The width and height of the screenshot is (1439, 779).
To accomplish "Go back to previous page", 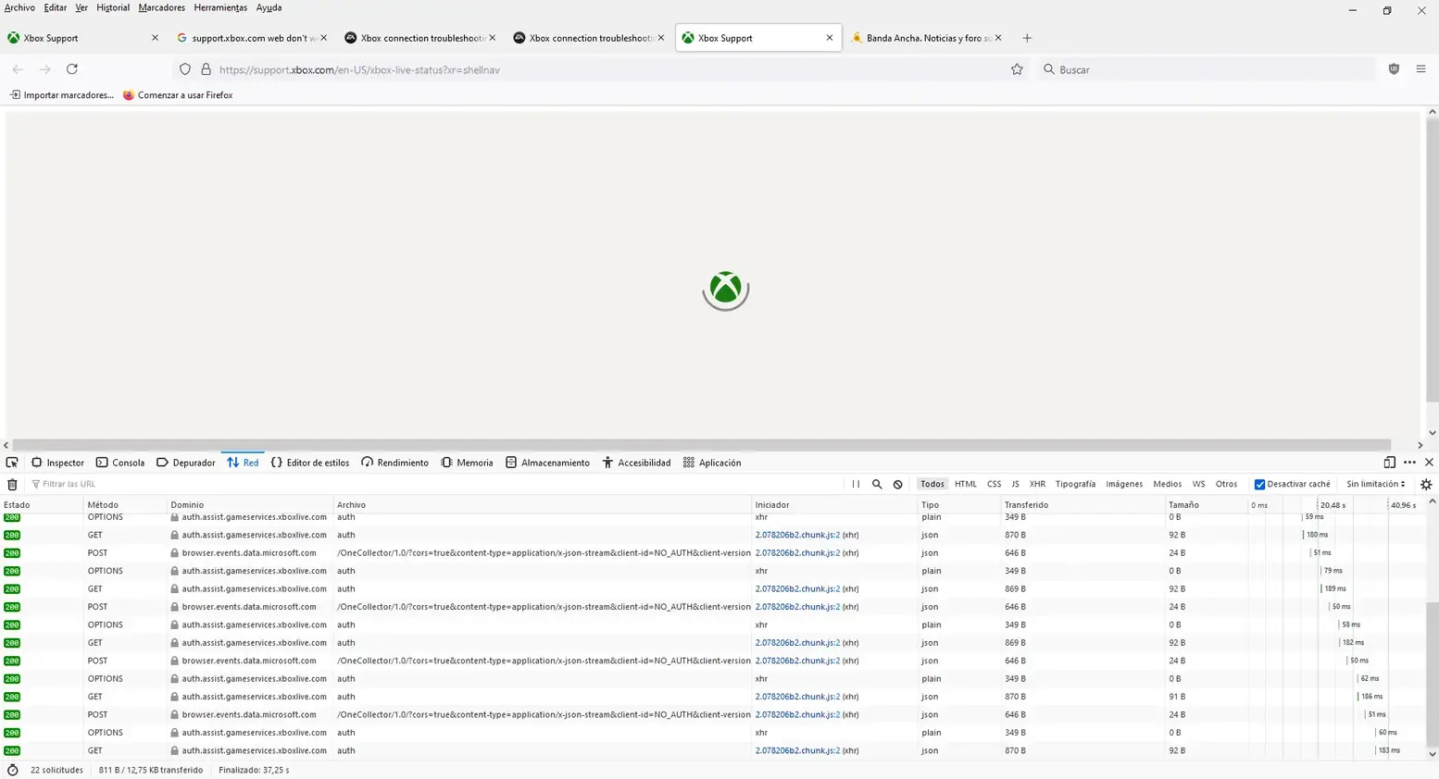I will (18, 69).
